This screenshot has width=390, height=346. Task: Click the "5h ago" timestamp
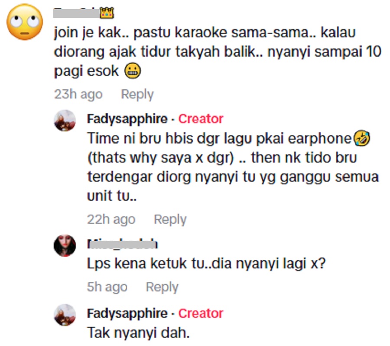coord(107,287)
